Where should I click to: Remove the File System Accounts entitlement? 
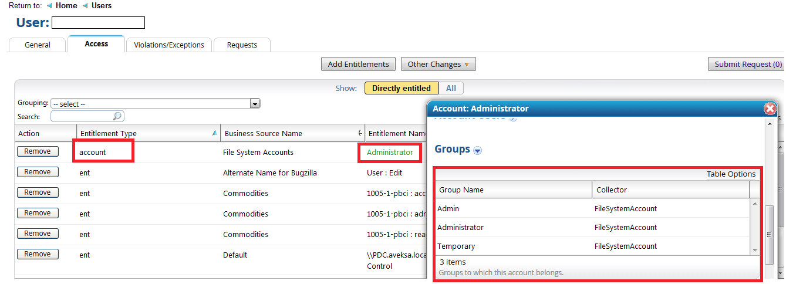pyautogui.click(x=38, y=151)
